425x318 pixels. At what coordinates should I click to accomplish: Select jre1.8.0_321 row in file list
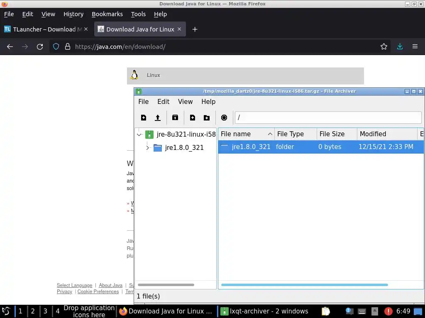321,147
